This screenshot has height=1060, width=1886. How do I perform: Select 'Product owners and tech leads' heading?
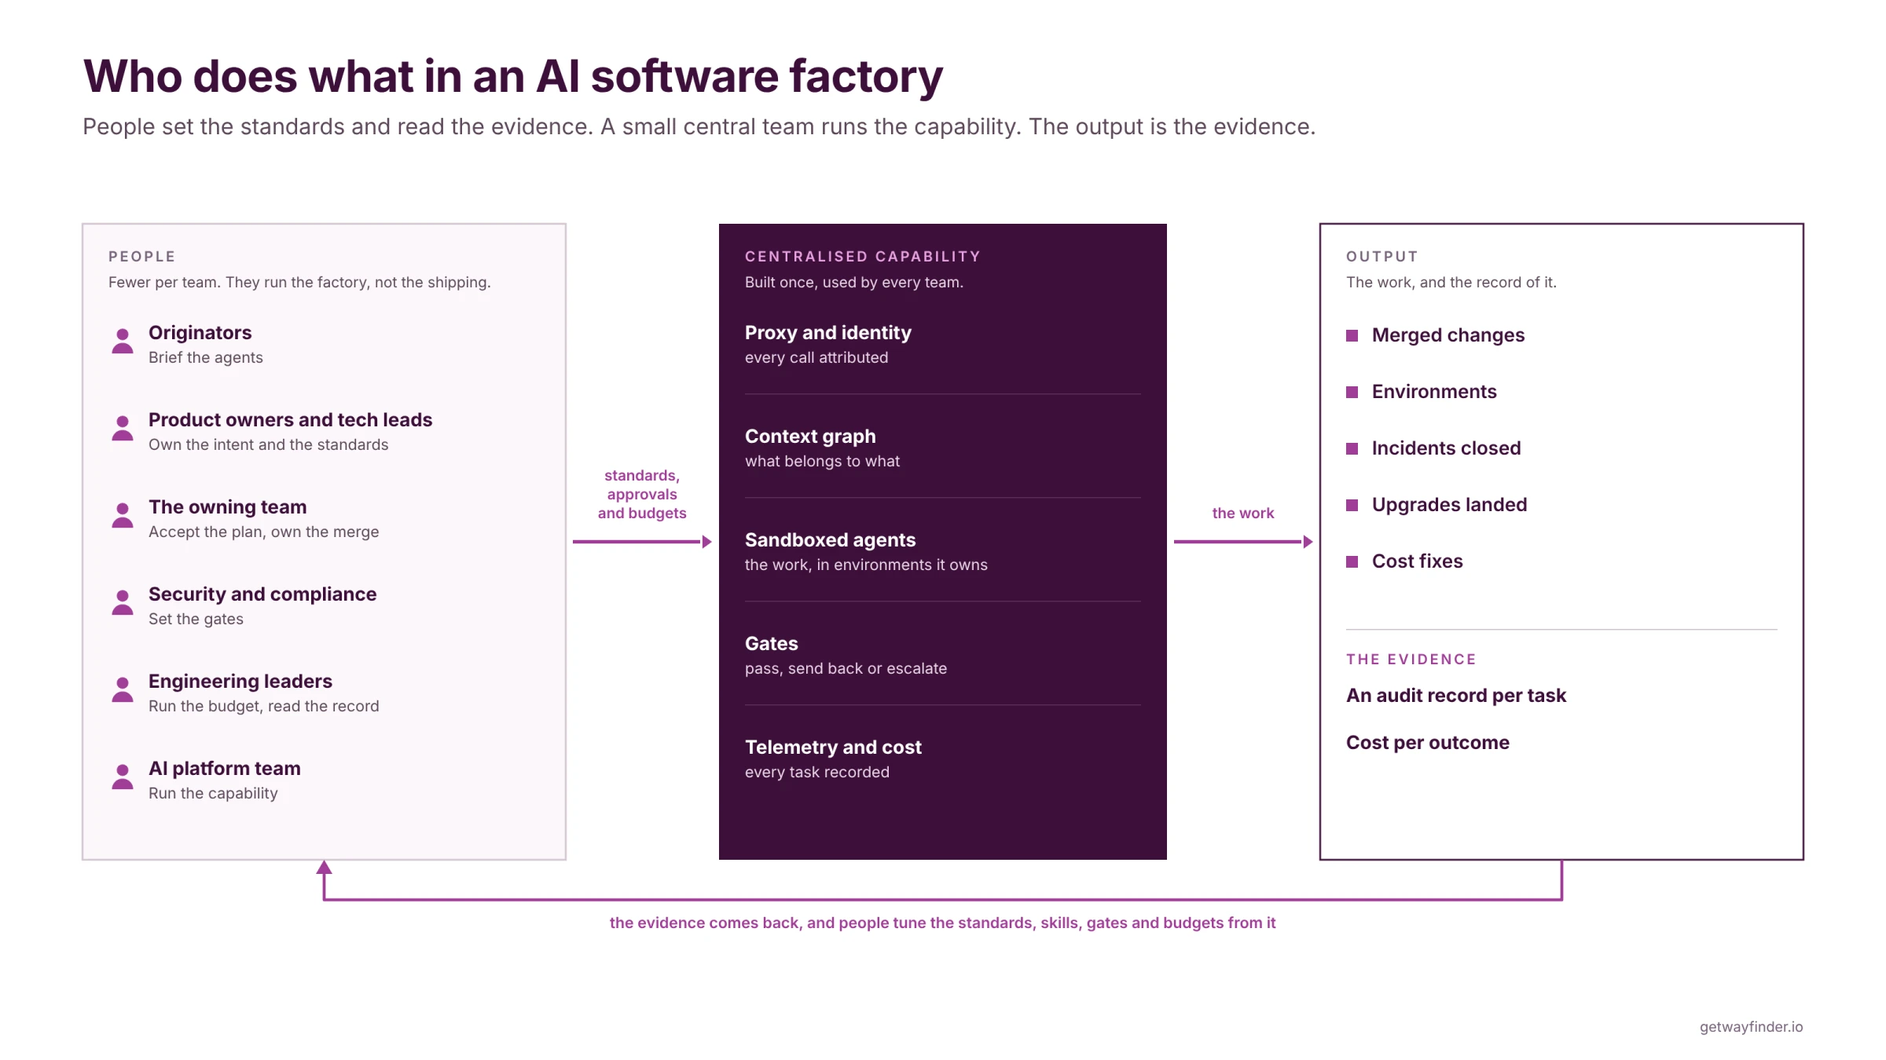click(x=291, y=420)
